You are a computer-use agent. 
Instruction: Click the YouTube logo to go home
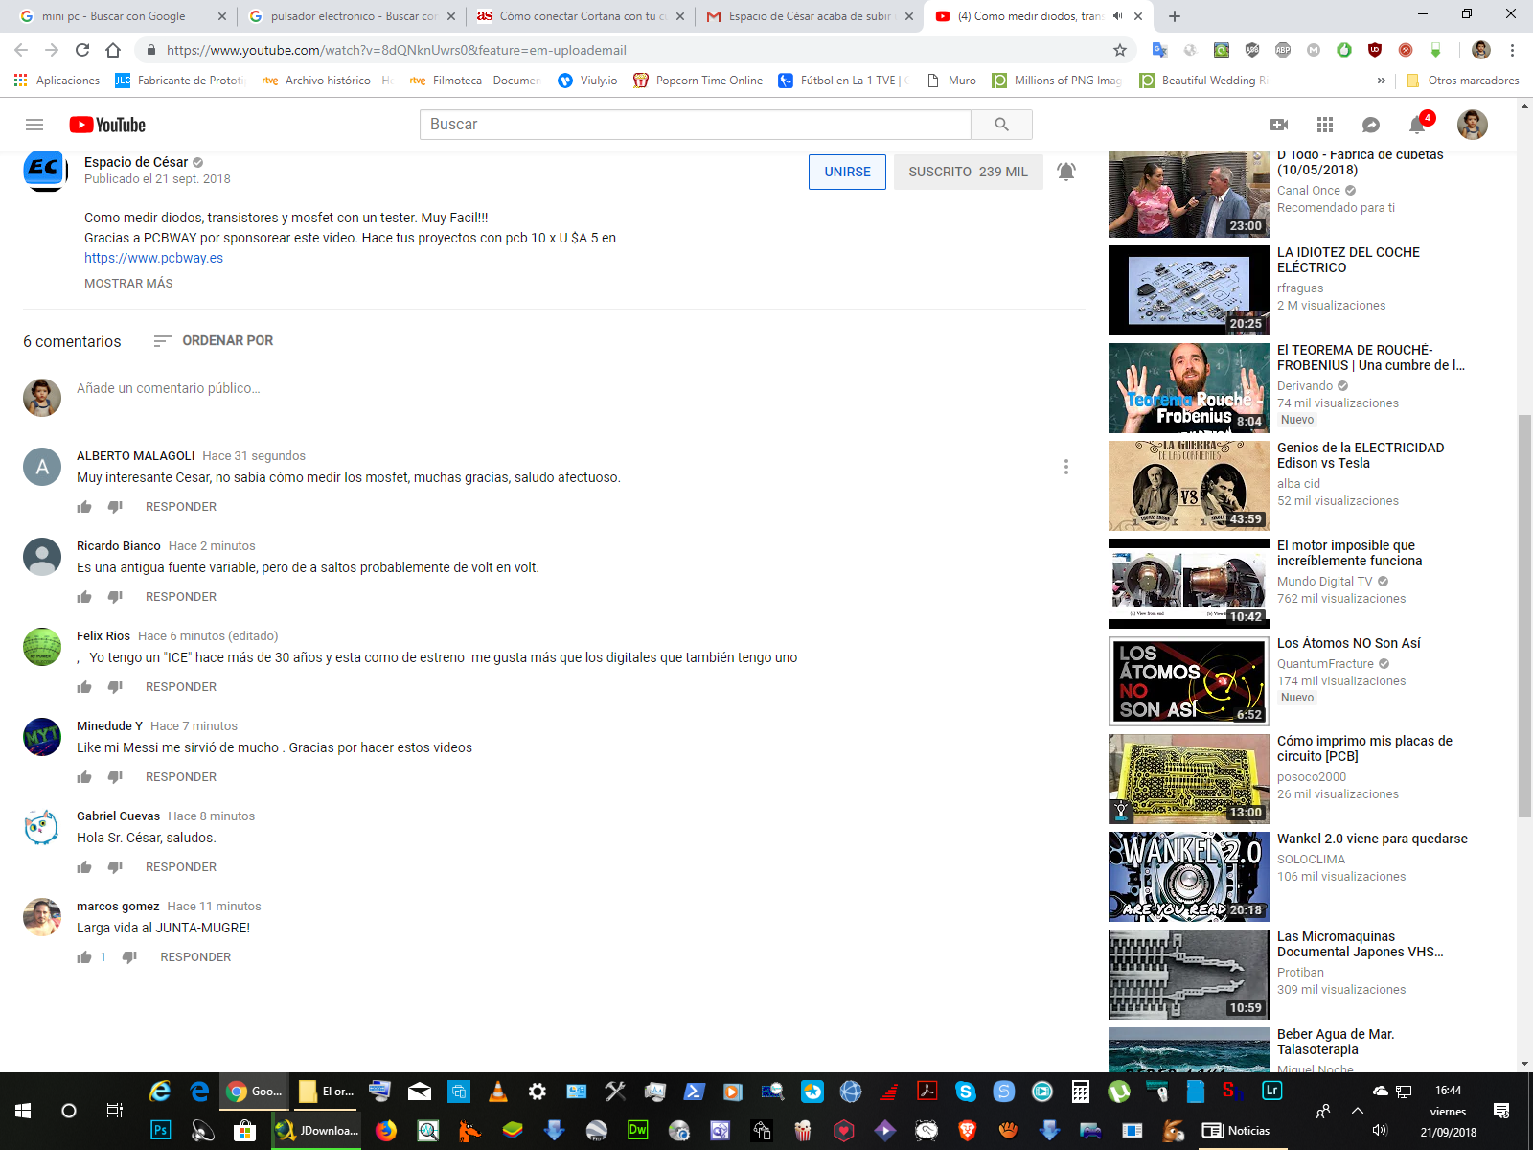(x=107, y=125)
